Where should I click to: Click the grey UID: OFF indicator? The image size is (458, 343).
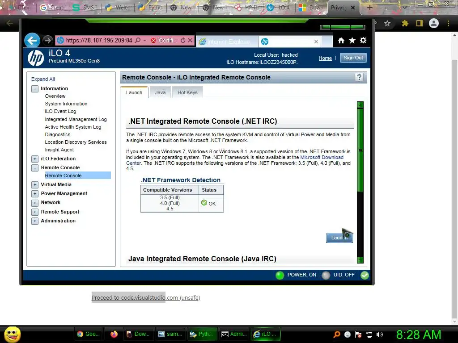tap(326, 275)
